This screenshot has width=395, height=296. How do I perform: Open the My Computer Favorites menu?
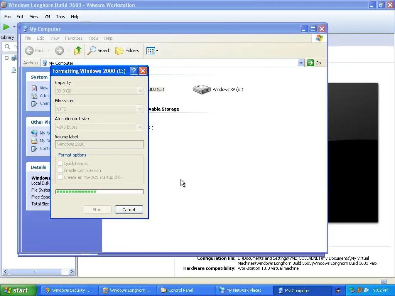[74, 38]
